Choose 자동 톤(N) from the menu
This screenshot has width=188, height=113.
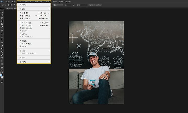[34, 13]
